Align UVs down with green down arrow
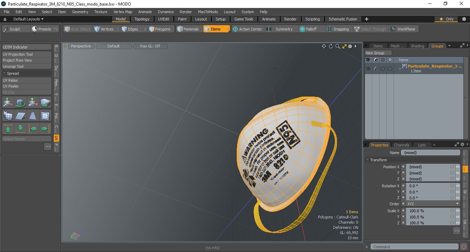 20,128
